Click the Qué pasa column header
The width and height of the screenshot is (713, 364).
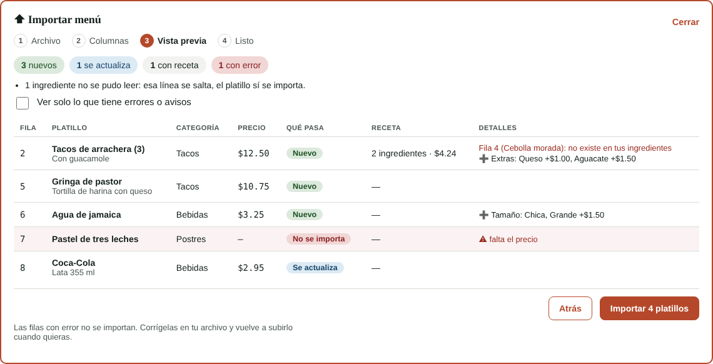305,128
